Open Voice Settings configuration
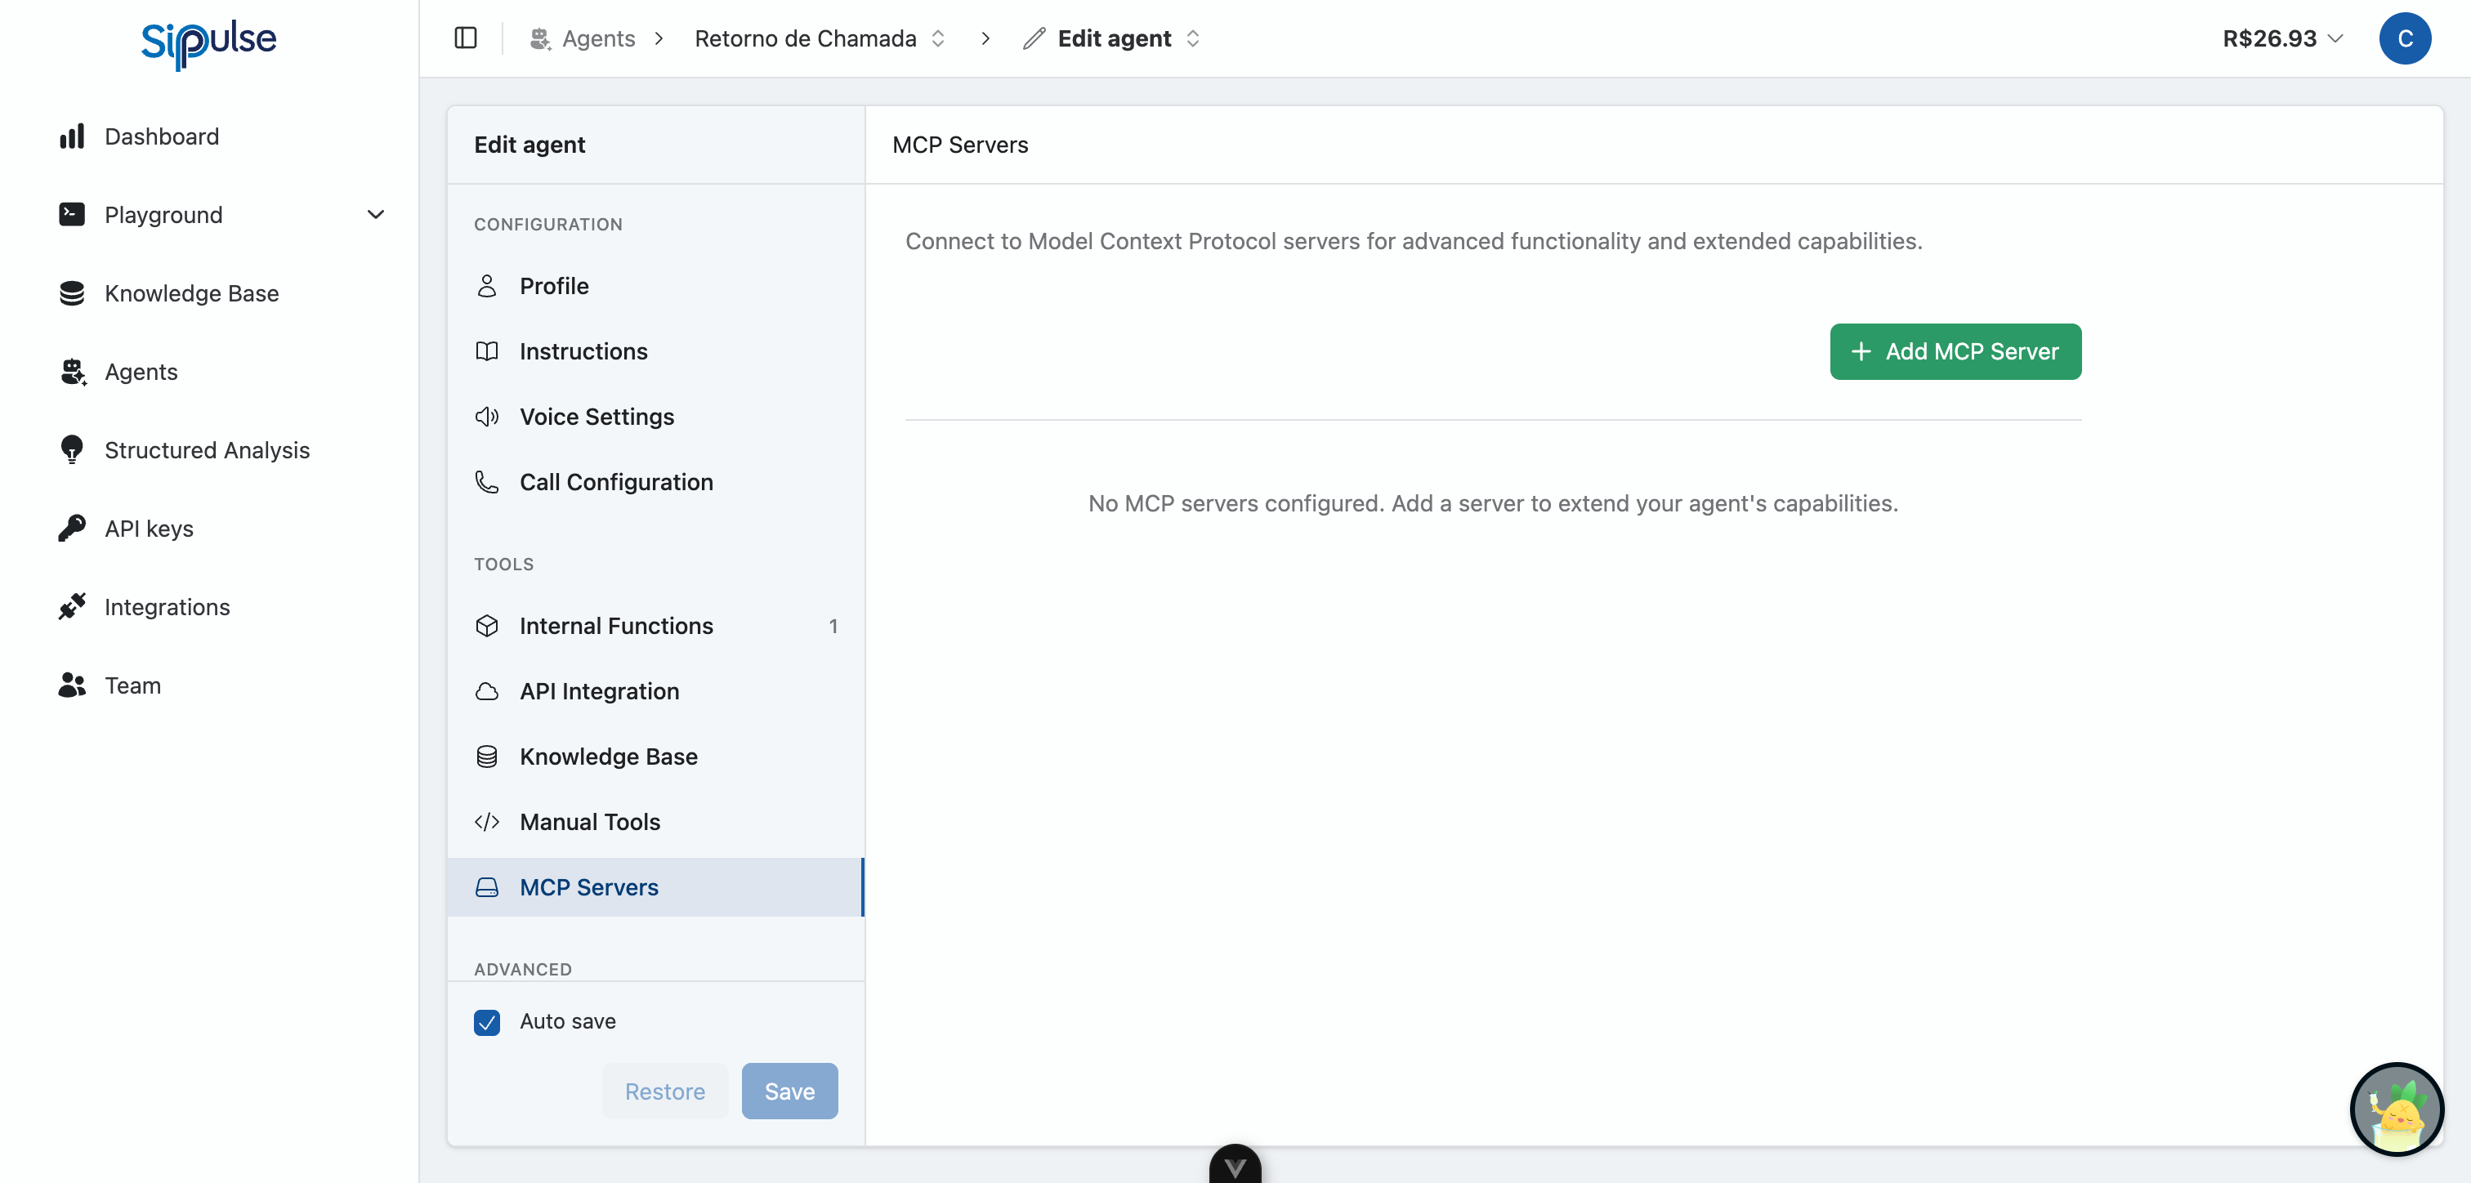2471x1183 pixels. tap(596, 417)
